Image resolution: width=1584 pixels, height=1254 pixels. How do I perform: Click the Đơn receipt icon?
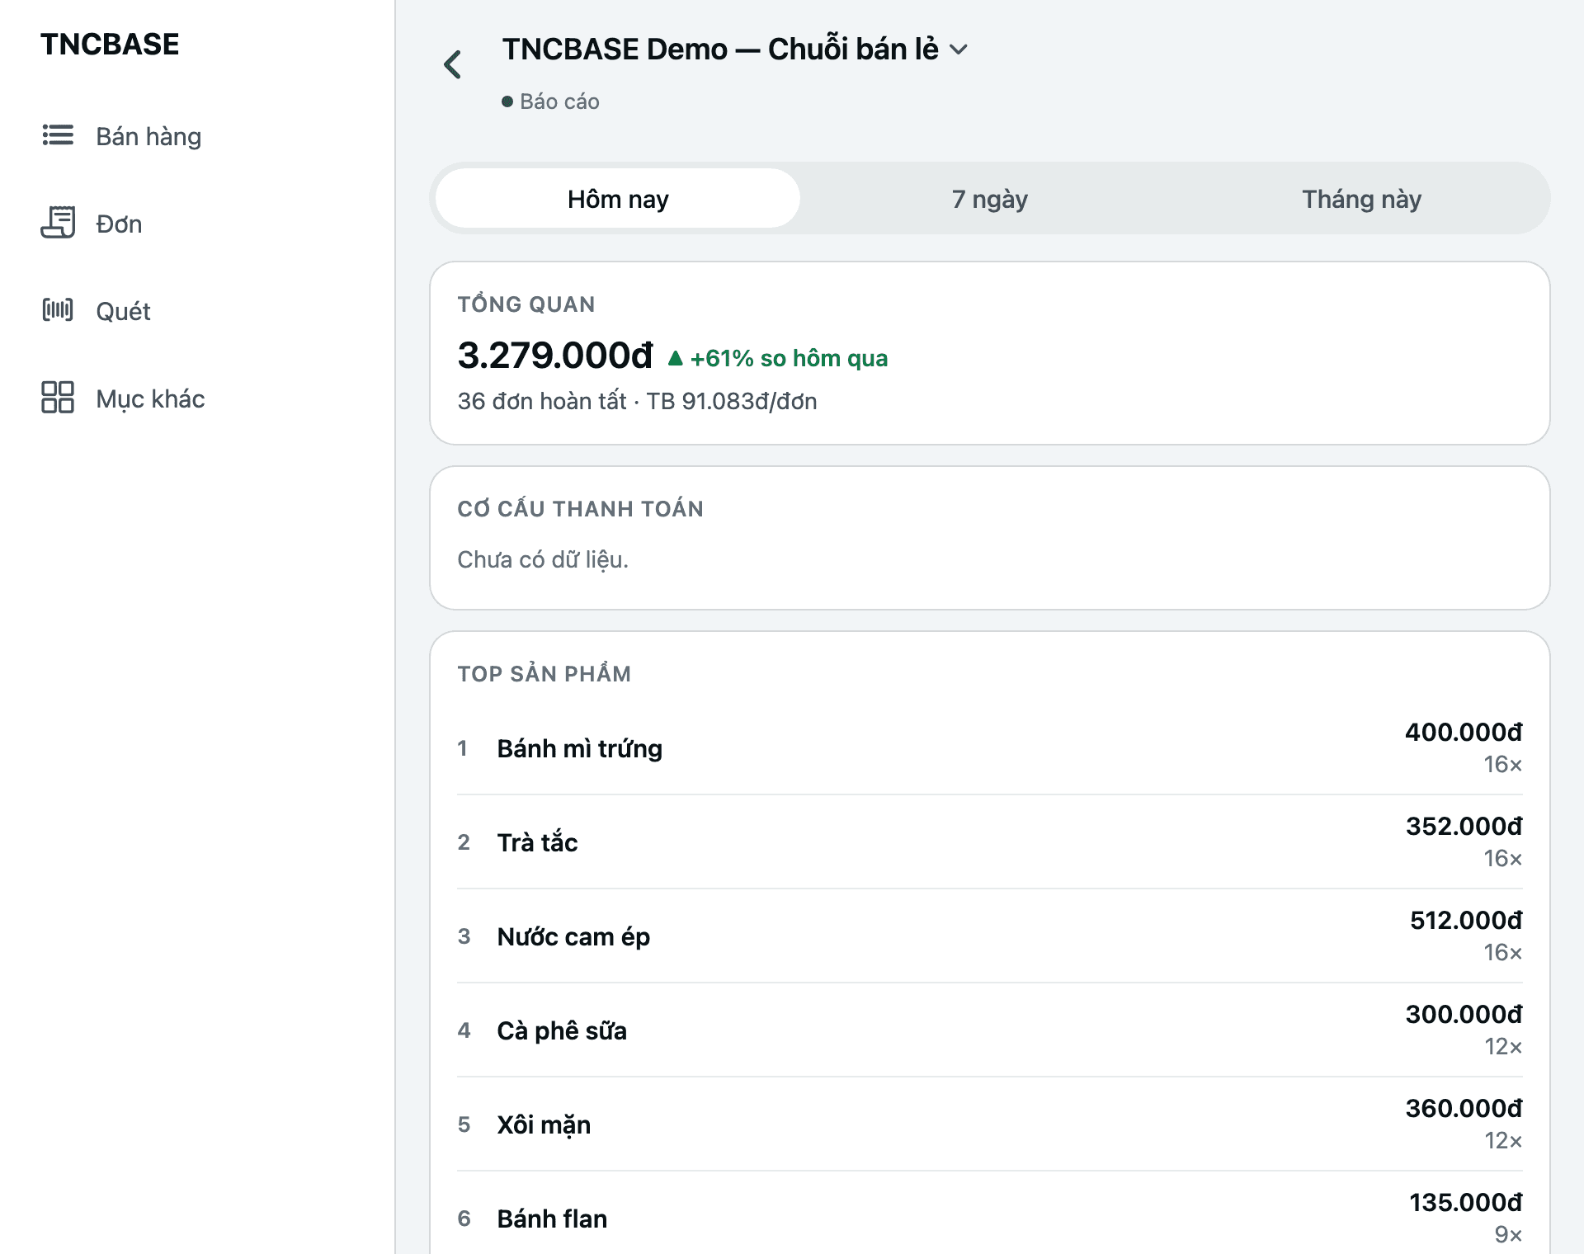pyautogui.click(x=58, y=223)
